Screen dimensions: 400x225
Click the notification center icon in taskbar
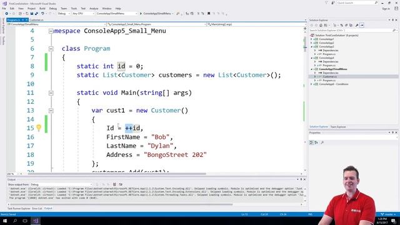(x=393, y=221)
